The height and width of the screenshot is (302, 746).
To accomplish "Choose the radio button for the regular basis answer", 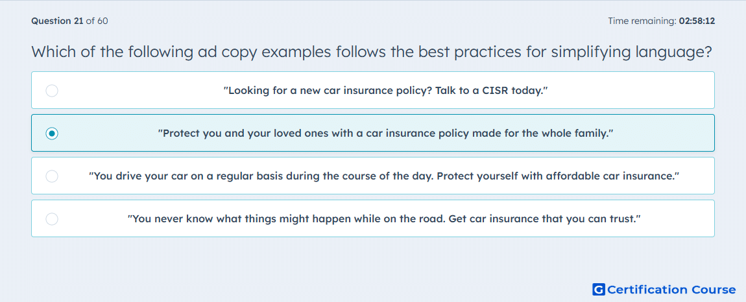I will (x=52, y=176).
